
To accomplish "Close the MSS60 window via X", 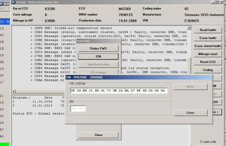I will 222,2.
